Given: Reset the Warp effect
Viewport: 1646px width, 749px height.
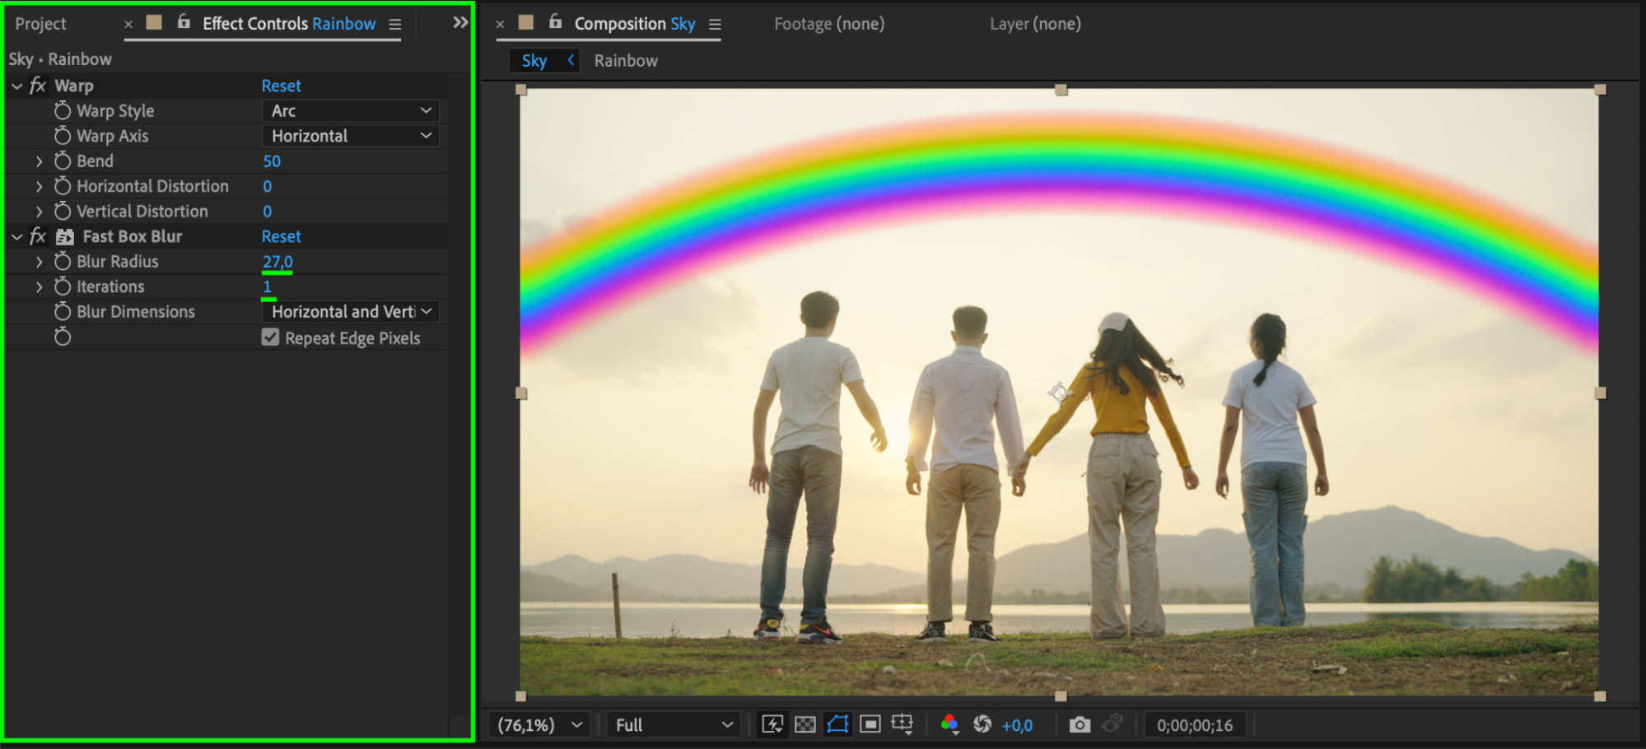Looking at the screenshot, I should 281,86.
